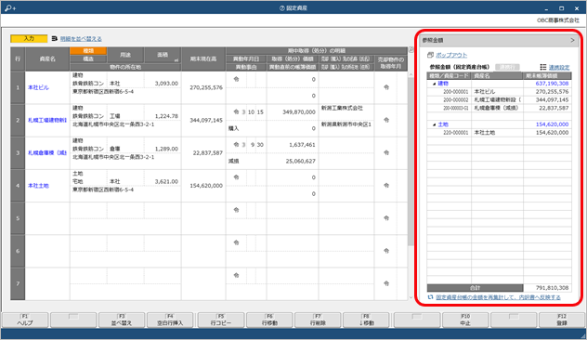The height and width of the screenshot is (340, 587).
Task: Click the 270,255,576 period-end balance in row 1
Action: pyautogui.click(x=206, y=87)
